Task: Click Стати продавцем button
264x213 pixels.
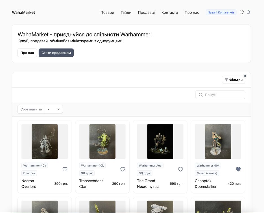Action: point(56,53)
